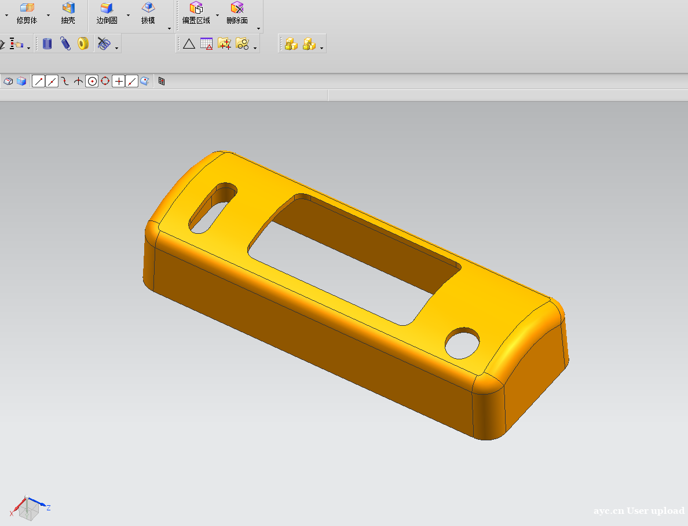This screenshot has height=526, width=688.
Task: Click the yellow disc spring icon
Action: click(x=83, y=43)
